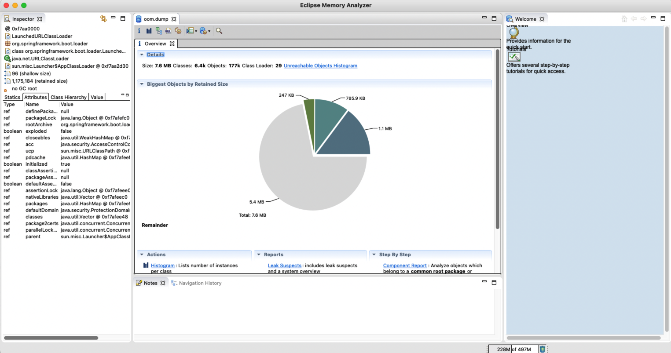Open the Query Browser dropdown arrow
The width and height of the screenshot is (671, 353).
pos(209,31)
